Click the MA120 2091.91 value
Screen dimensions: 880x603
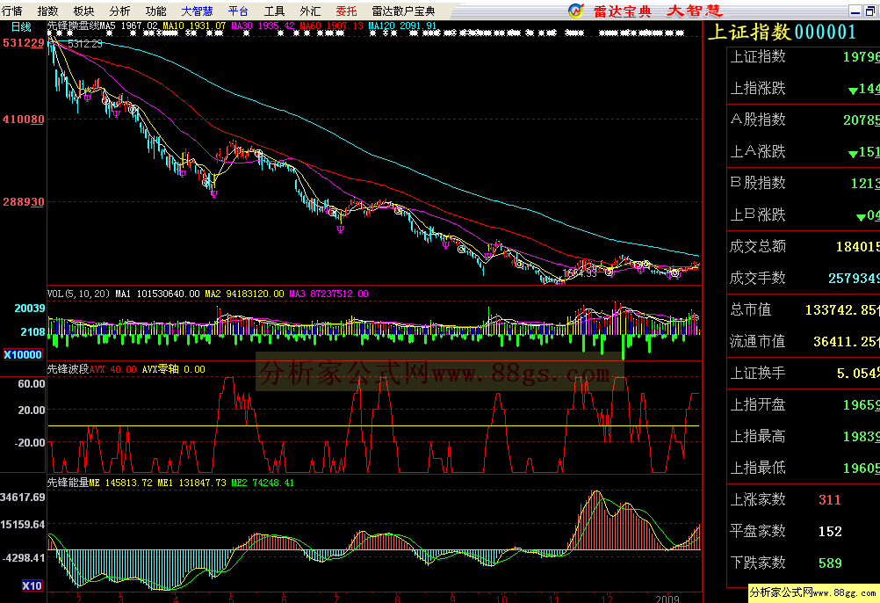[x=402, y=25]
